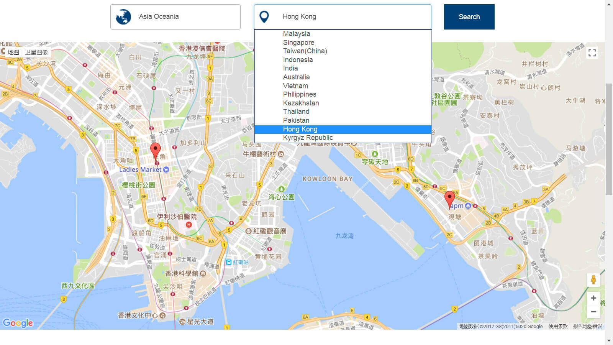This screenshot has height=345, width=613.
Task: Click the apm shopping bag icon
Action: (x=468, y=206)
